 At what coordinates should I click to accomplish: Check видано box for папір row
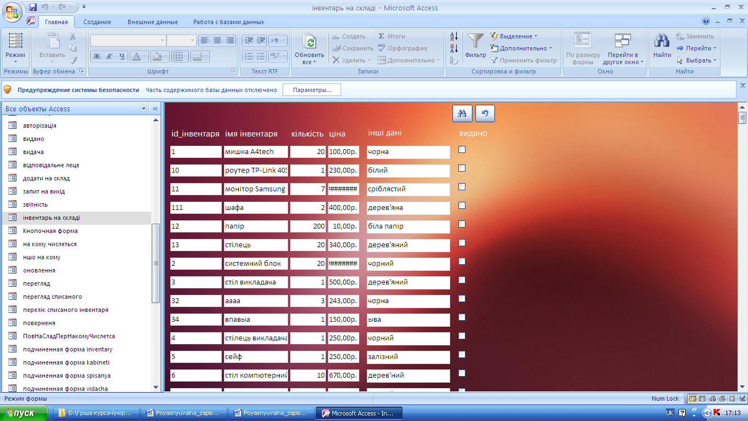[x=462, y=224]
